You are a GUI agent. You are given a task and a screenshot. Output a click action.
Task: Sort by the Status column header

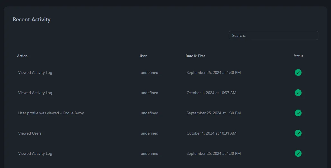coord(298,56)
